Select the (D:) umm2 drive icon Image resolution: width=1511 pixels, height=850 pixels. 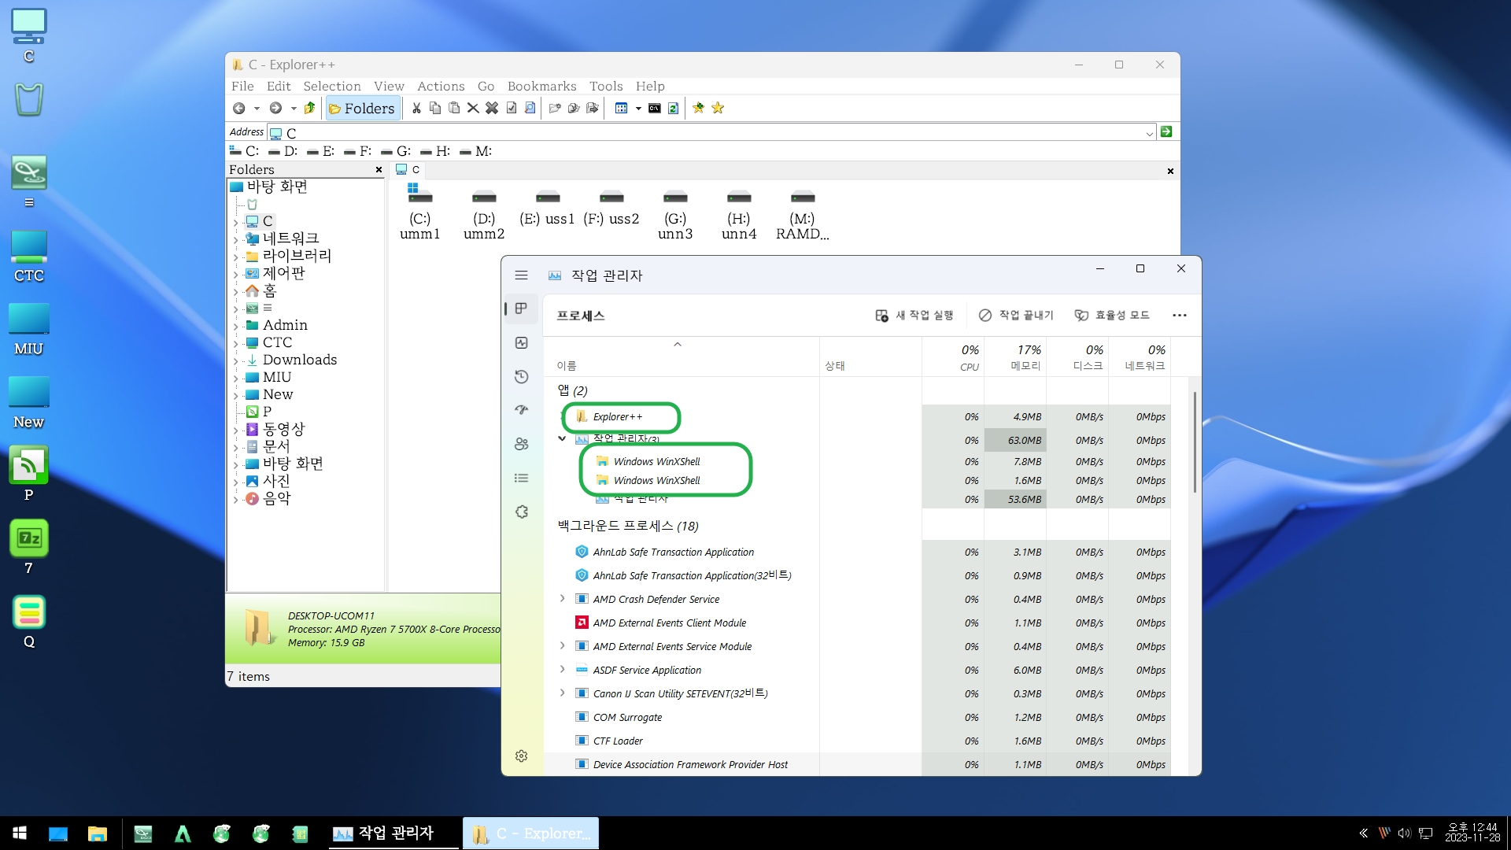click(484, 214)
